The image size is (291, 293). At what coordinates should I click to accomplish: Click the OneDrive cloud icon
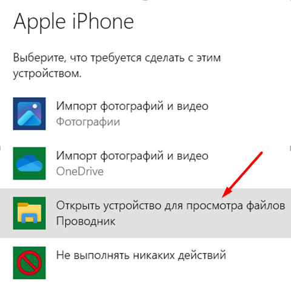pos(29,163)
